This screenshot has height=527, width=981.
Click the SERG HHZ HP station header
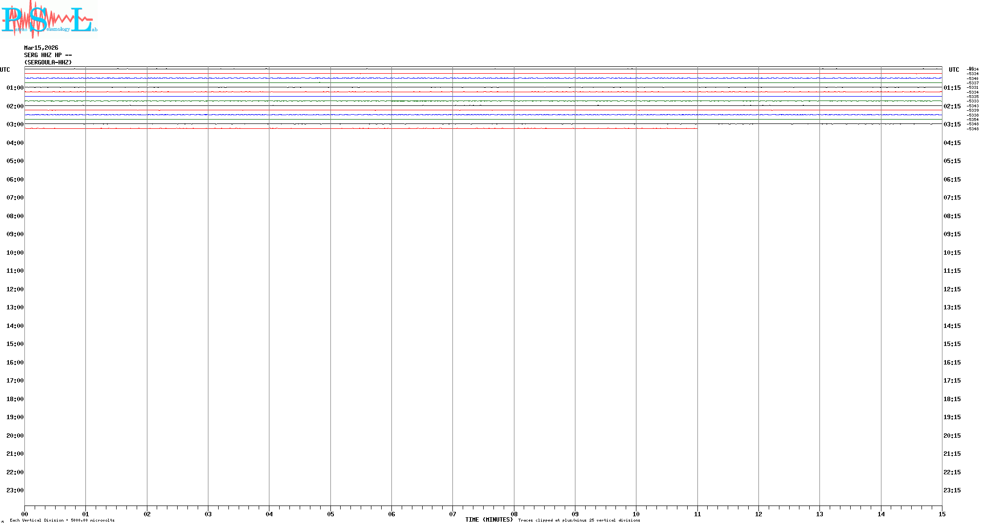(48, 55)
